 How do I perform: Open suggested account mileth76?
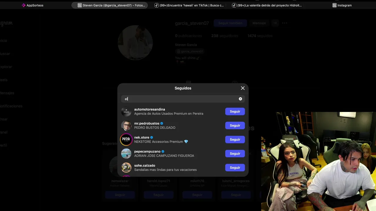(x=197, y=181)
